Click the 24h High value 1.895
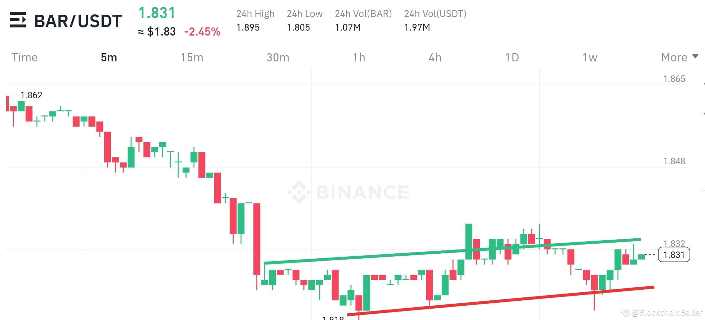The width and height of the screenshot is (705, 320). [x=248, y=27]
